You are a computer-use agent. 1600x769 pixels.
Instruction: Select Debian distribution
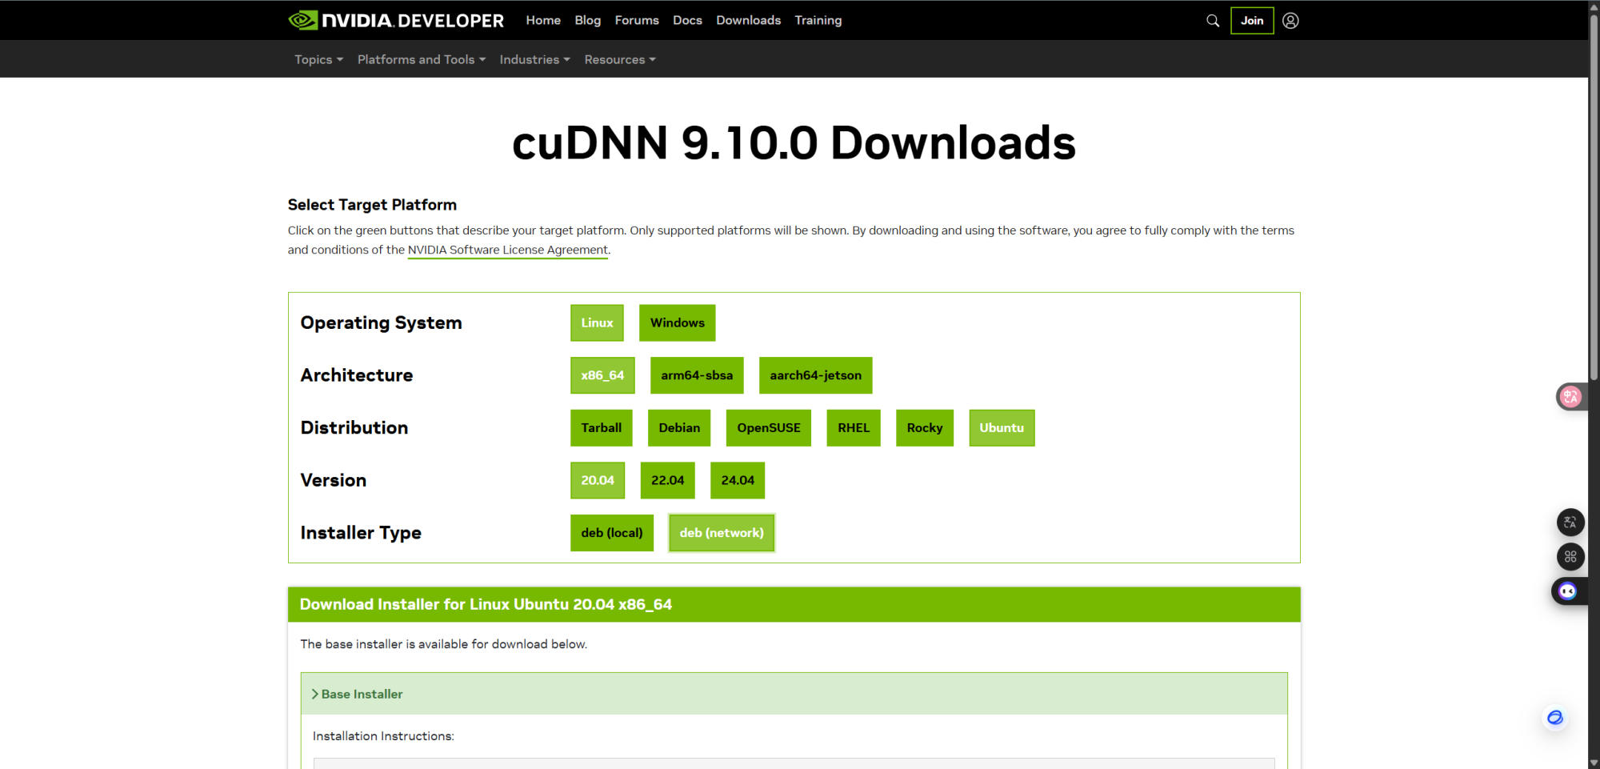[679, 428]
